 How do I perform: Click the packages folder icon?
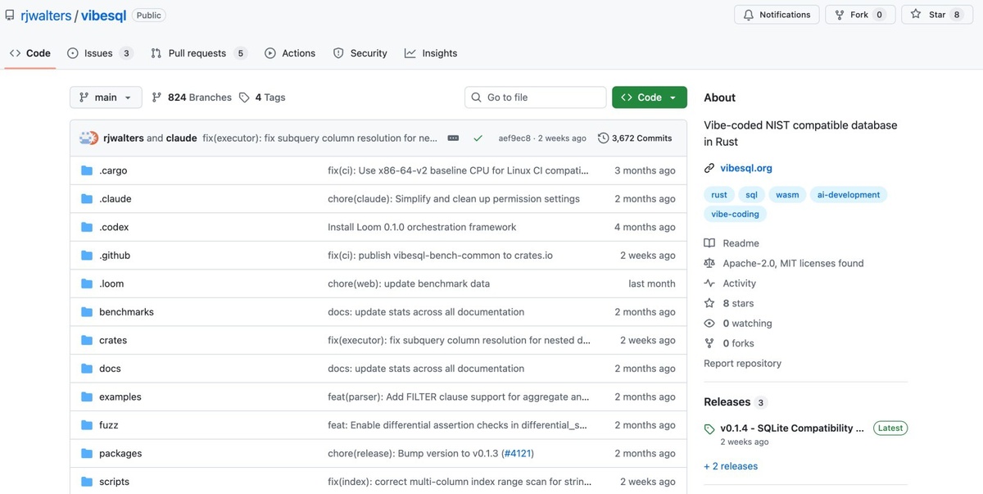(87, 453)
